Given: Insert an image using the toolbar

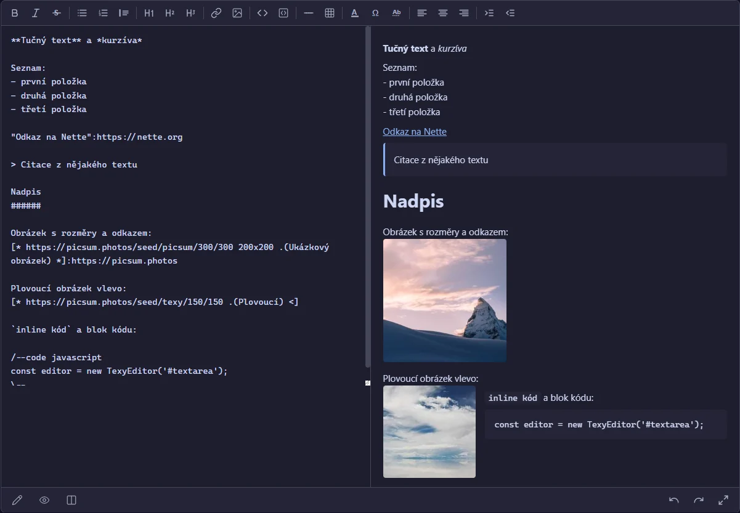Looking at the screenshot, I should [x=237, y=13].
